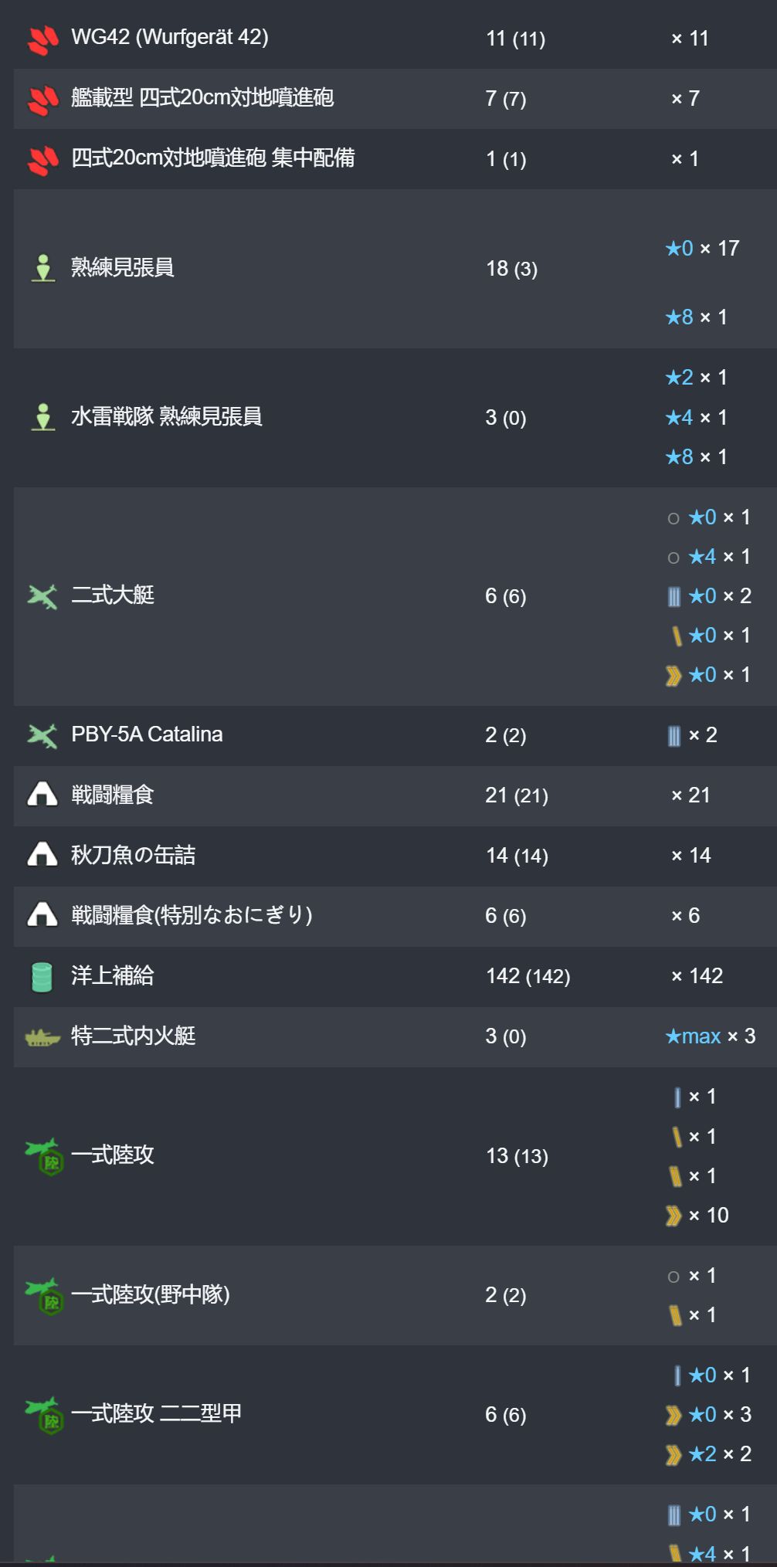This screenshot has height=1567, width=777.
Task: Click the lookout icon for 水雷戦隊 熟練見張員
Action: coord(43,417)
